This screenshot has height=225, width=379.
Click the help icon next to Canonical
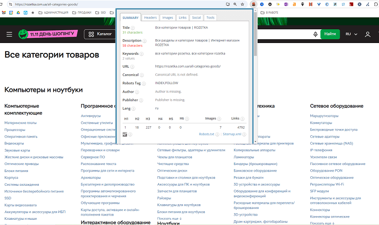click(142, 75)
